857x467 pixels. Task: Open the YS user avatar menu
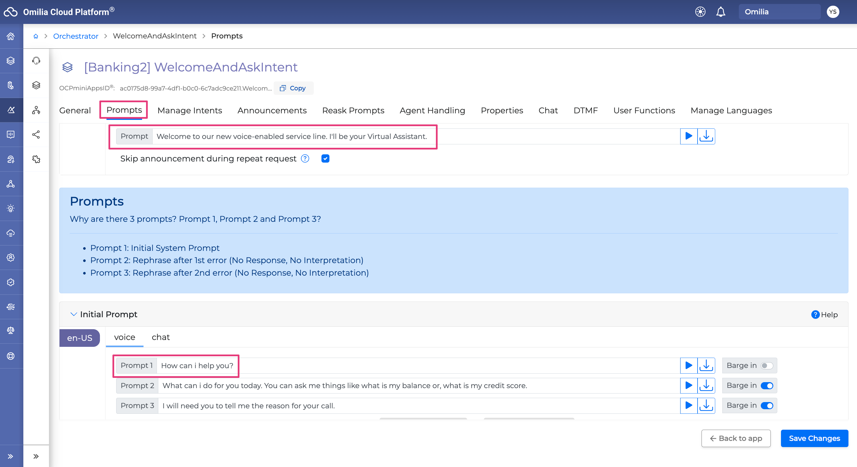click(x=833, y=12)
